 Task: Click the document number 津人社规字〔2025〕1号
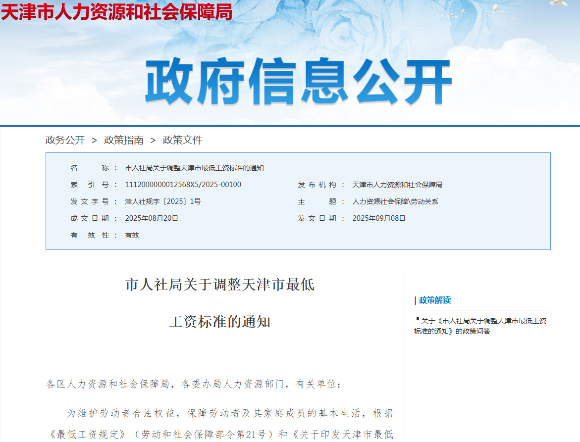point(162,201)
